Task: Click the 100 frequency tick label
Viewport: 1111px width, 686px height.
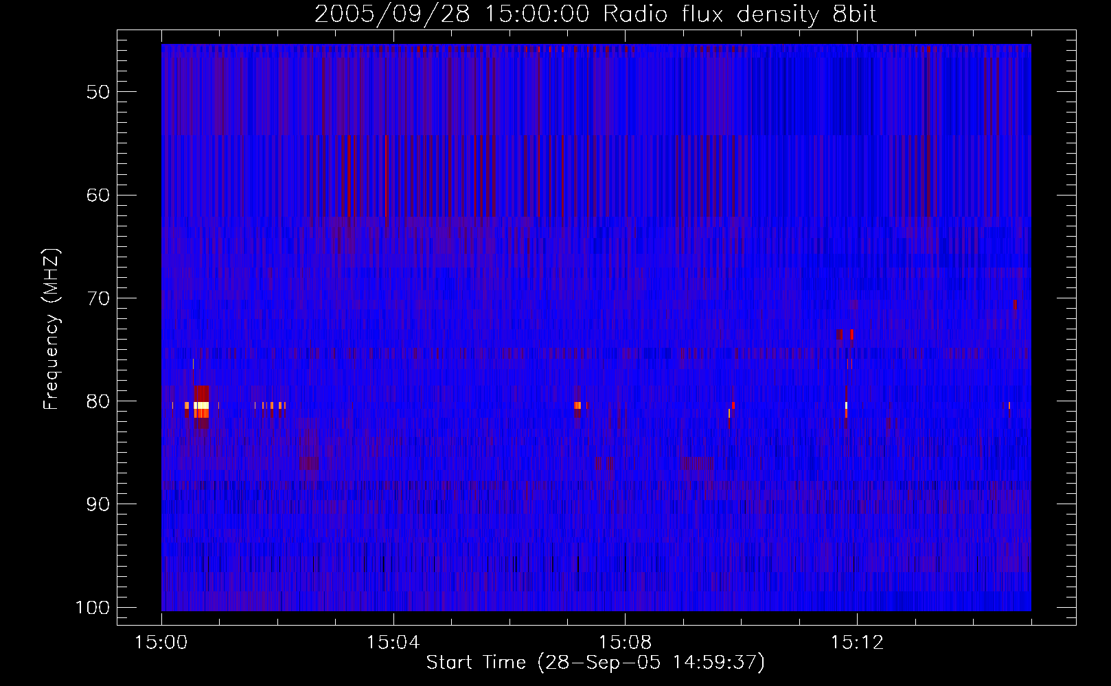Action: (x=92, y=608)
